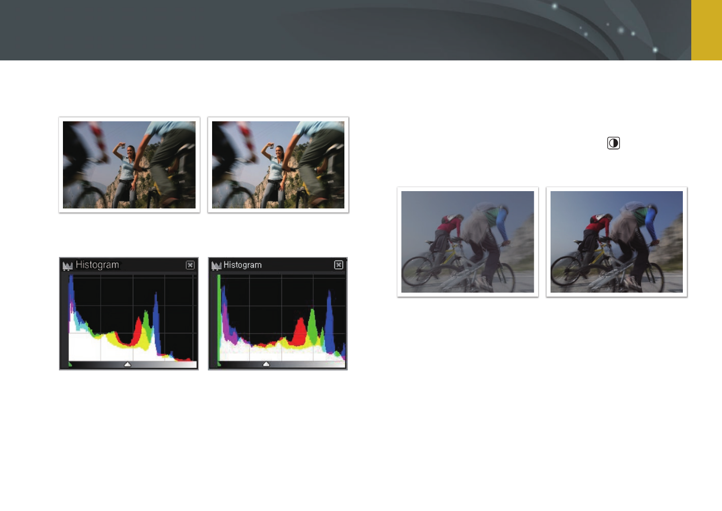Viewport: 722px width, 511px height.
Task: Click the green shadow marker in right histogram
Action: 219,364
